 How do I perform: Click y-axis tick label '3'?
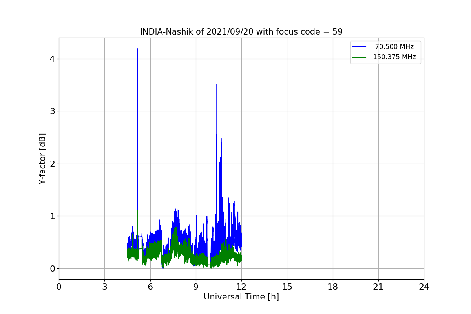52,111
